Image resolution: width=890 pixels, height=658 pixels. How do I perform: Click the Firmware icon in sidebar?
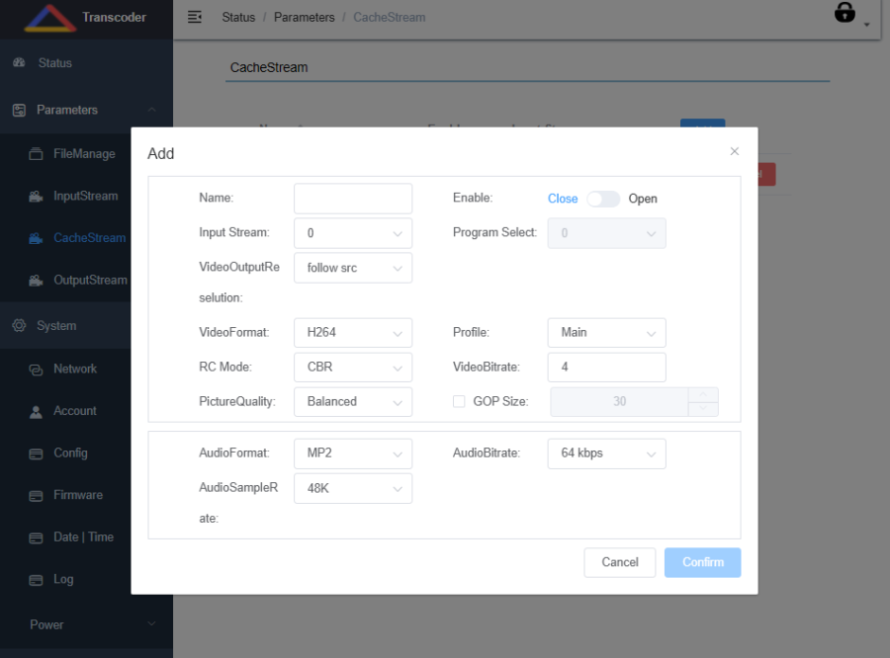(36, 496)
